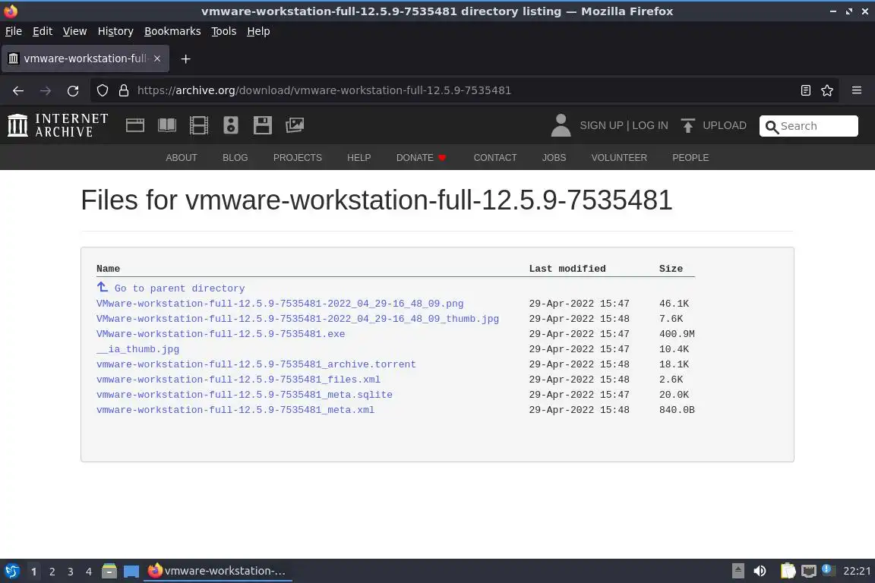The width and height of the screenshot is (875, 583).
Task: Click the ABOUT navigation link
Action: click(x=182, y=158)
